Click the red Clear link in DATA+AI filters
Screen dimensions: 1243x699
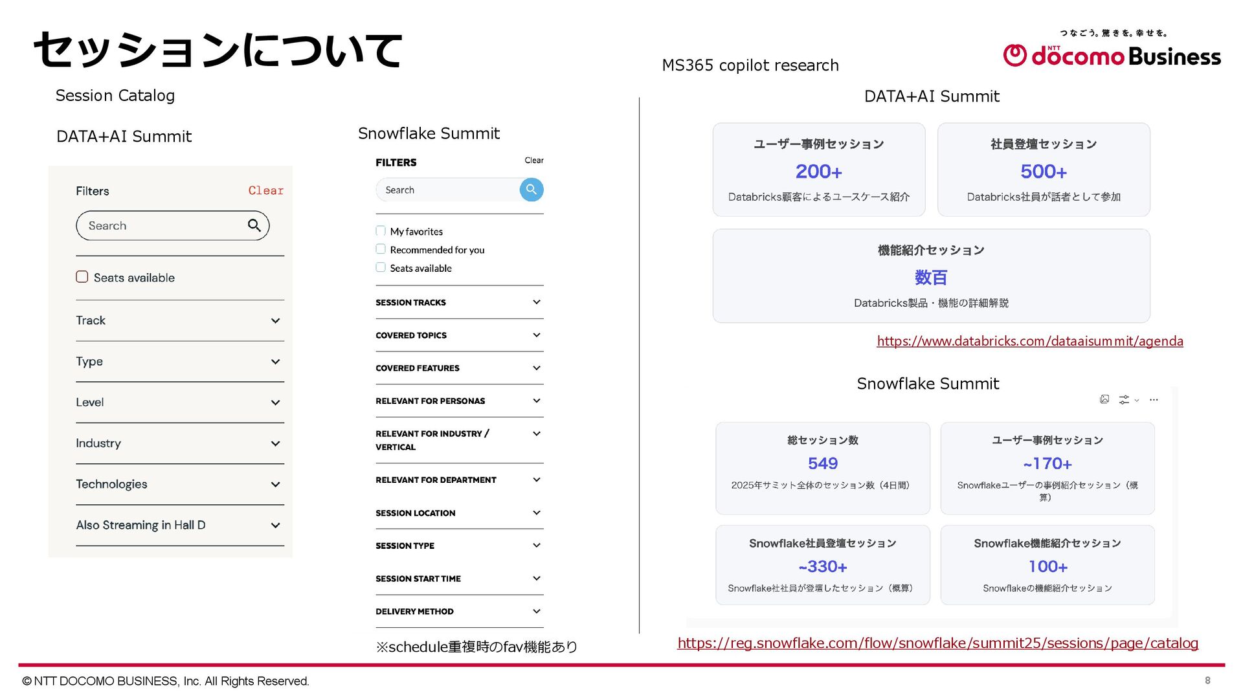[x=265, y=190]
